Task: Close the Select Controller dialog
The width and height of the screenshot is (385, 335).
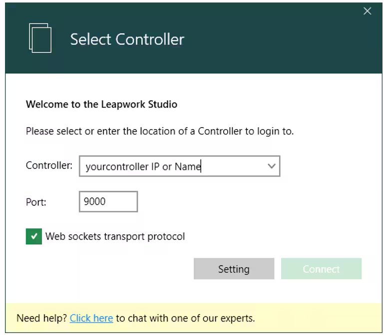Action: [368, 11]
